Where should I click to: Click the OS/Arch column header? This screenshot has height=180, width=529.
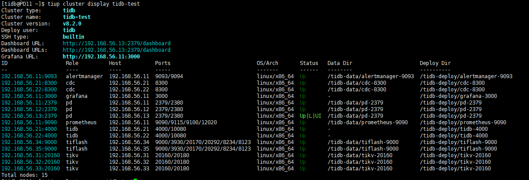tap(267, 63)
